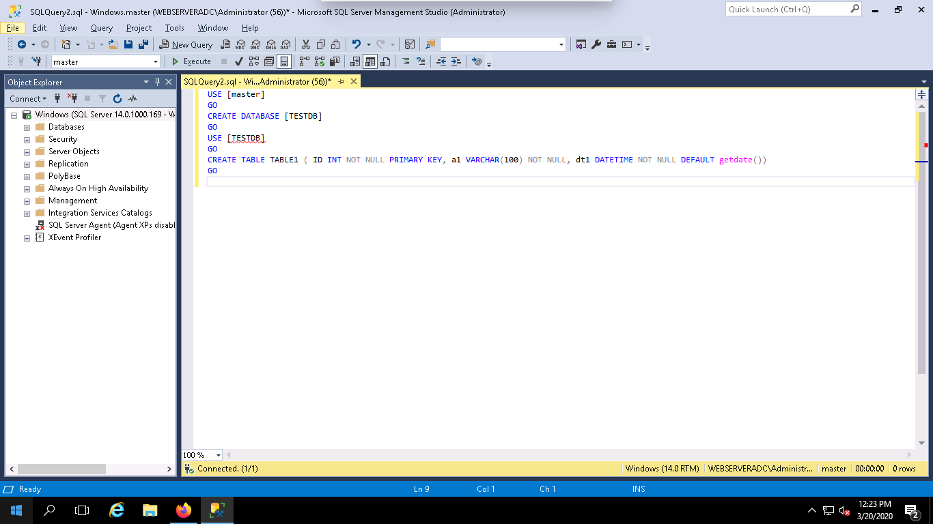Toggle the pin on SQLQuery2.sql tab
Viewport: 933px width, 524px height.
342,81
